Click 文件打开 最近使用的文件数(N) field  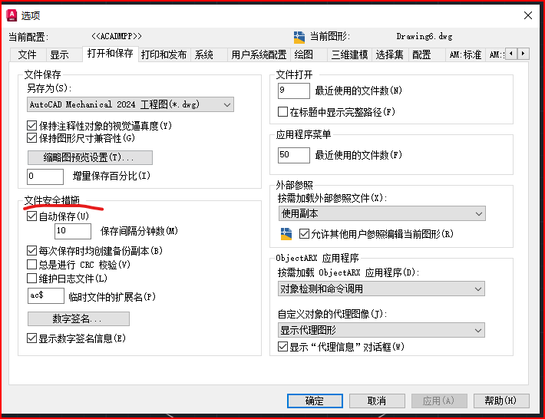point(294,91)
